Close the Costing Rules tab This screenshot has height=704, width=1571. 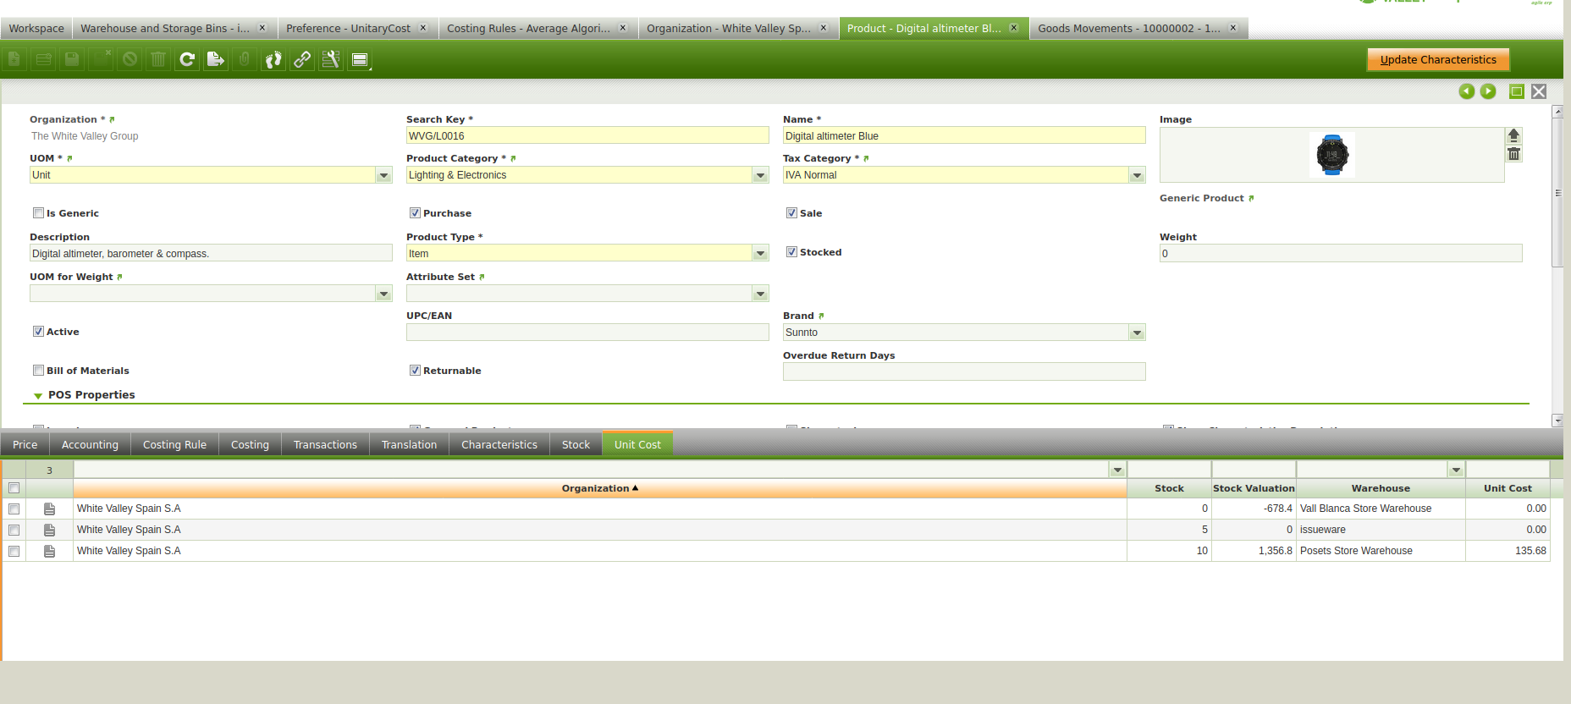tap(623, 28)
